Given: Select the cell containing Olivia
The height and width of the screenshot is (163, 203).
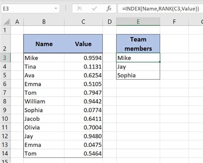Looking at the screenshot, I should click(x=44, y=127).
